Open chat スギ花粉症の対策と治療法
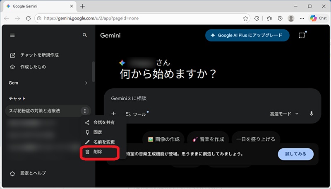 click(34, 111)
